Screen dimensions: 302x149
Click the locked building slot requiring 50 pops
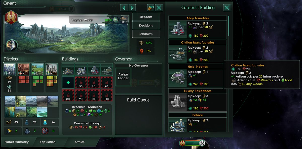point(81,83)
